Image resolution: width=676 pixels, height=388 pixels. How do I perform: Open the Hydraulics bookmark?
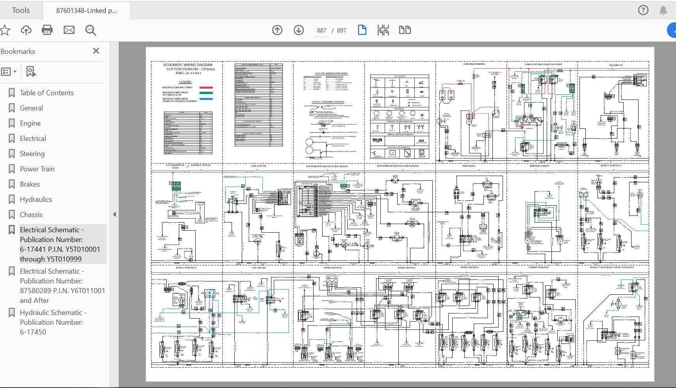coord(36,199)
